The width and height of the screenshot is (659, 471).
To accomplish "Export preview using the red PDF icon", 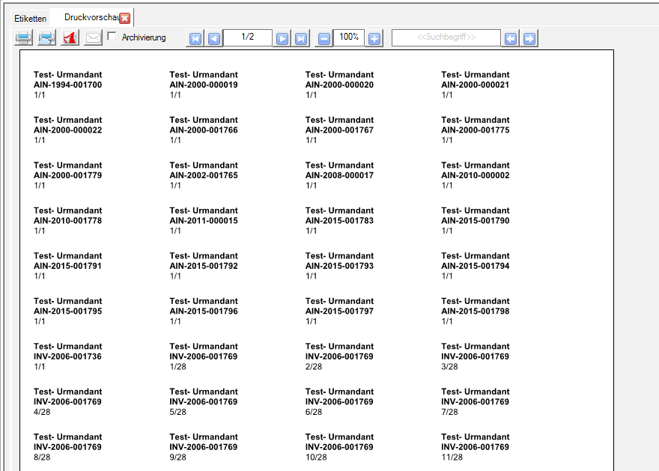I will point(70,38).
